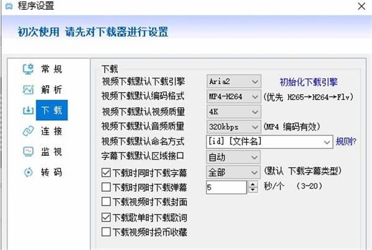The width and height of the screenshot is (372, 250).
Task: Switch to the 转码 settings tab label
Action: point(50,171)
